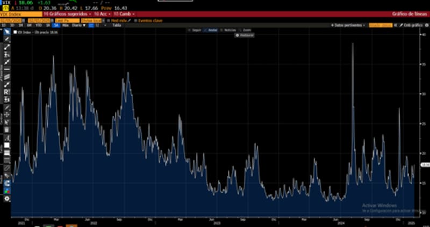Click the VIX Index security input field
430x227 pixels.
tap(16, 14)
